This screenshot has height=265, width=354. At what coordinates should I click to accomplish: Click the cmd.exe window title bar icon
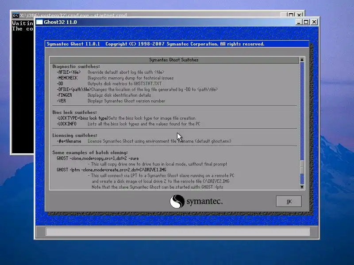15,15
